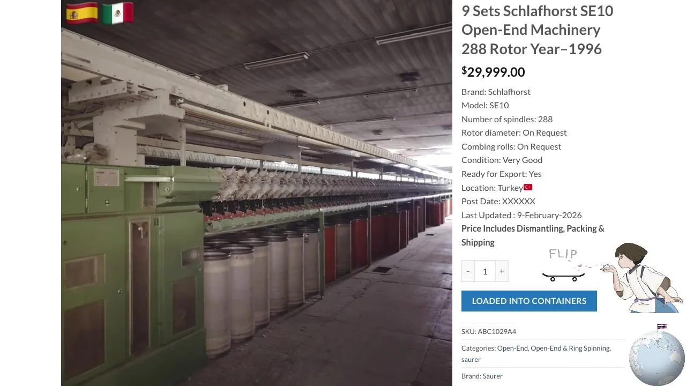This screenshot has width=686, height=386.
Task: Open the Open-End category link
Action: 512,348
